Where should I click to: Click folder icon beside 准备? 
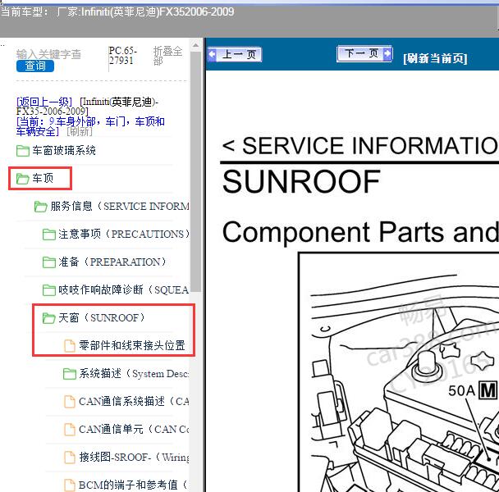click(49, 262)
